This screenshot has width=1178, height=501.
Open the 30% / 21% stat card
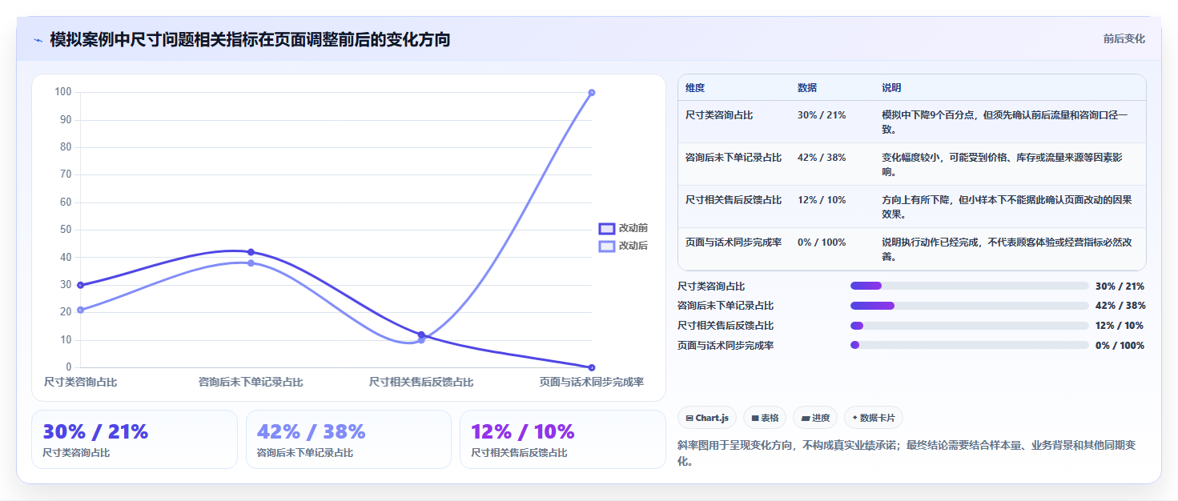(x=135, y=439)
